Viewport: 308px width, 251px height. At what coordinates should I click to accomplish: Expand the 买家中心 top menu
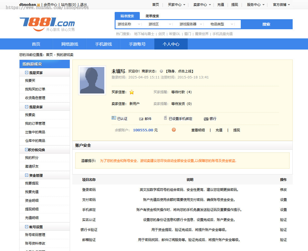176,4
